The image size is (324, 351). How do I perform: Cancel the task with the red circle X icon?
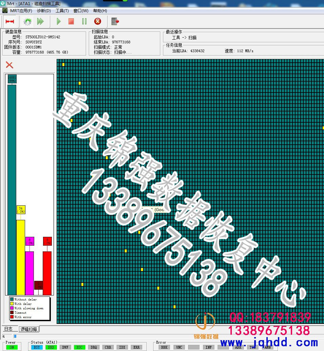(98, 21)
